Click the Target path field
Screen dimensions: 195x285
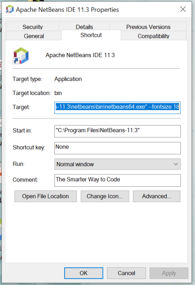(117, 108)
